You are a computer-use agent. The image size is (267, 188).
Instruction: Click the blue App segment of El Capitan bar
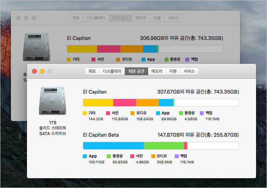tap(166, 103)
